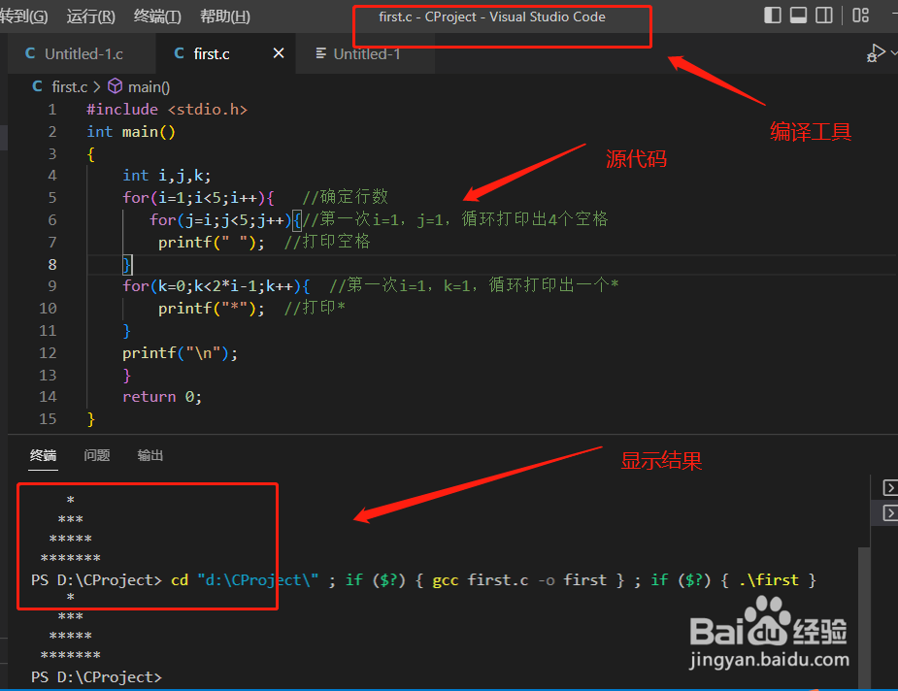The image size is (898, 691).
Task: Switch to the Untitled-1.c tab
Action: (x=83, y=53)
